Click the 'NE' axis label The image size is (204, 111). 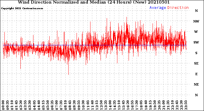(196, 85)
